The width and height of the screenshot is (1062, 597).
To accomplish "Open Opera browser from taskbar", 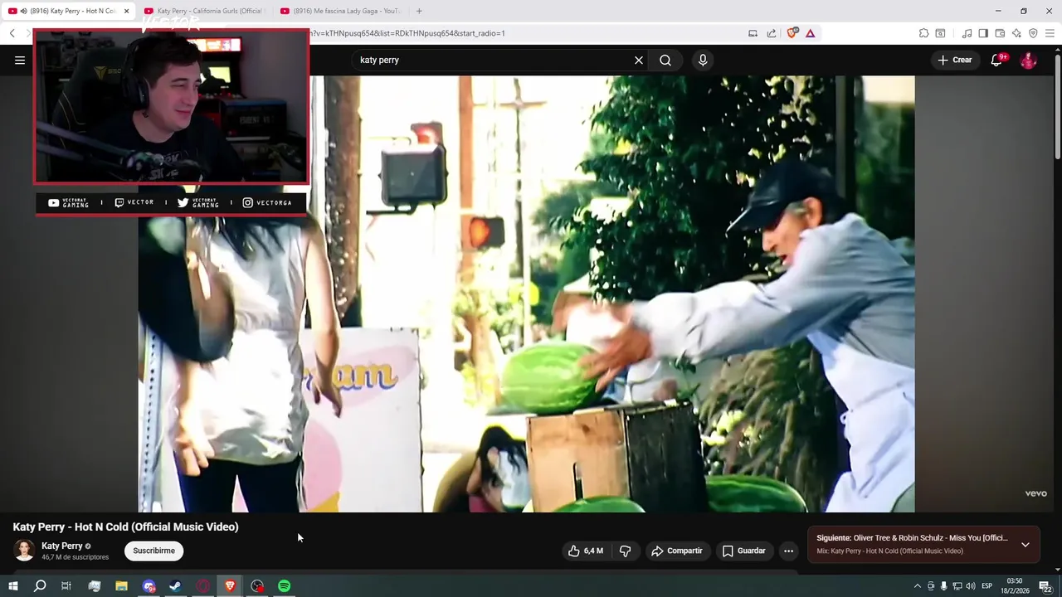I will (x=202, y=586).
